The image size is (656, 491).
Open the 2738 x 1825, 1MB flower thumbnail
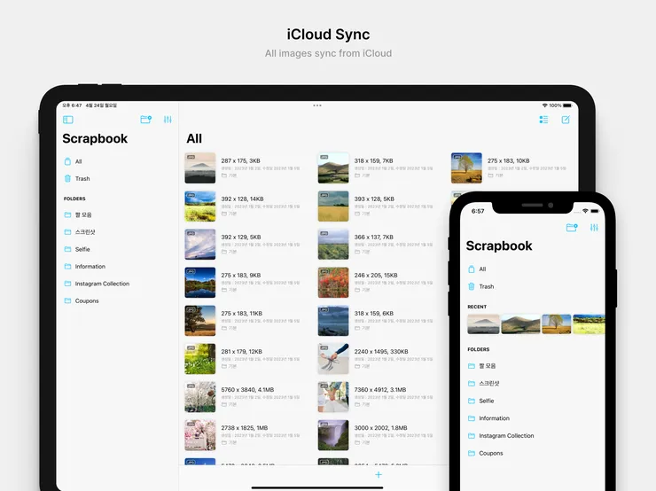pos(200,435)
